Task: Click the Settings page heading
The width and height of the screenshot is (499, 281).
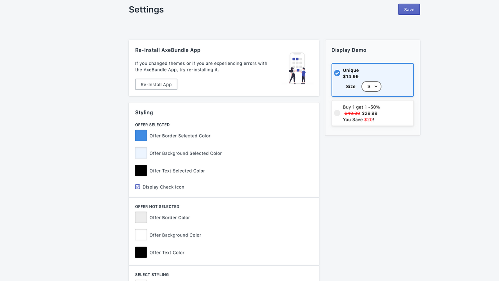Action: [146, 9]
